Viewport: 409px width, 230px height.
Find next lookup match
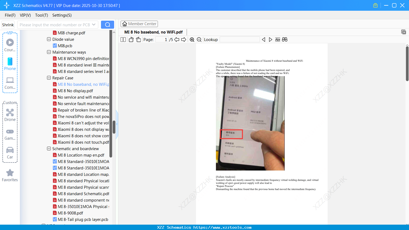(x=270, y=40)
